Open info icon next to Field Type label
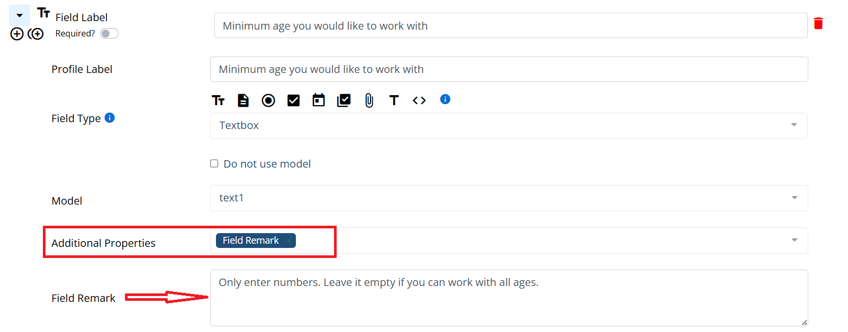Viewport: 848px width, 332px height. [110, 118]
